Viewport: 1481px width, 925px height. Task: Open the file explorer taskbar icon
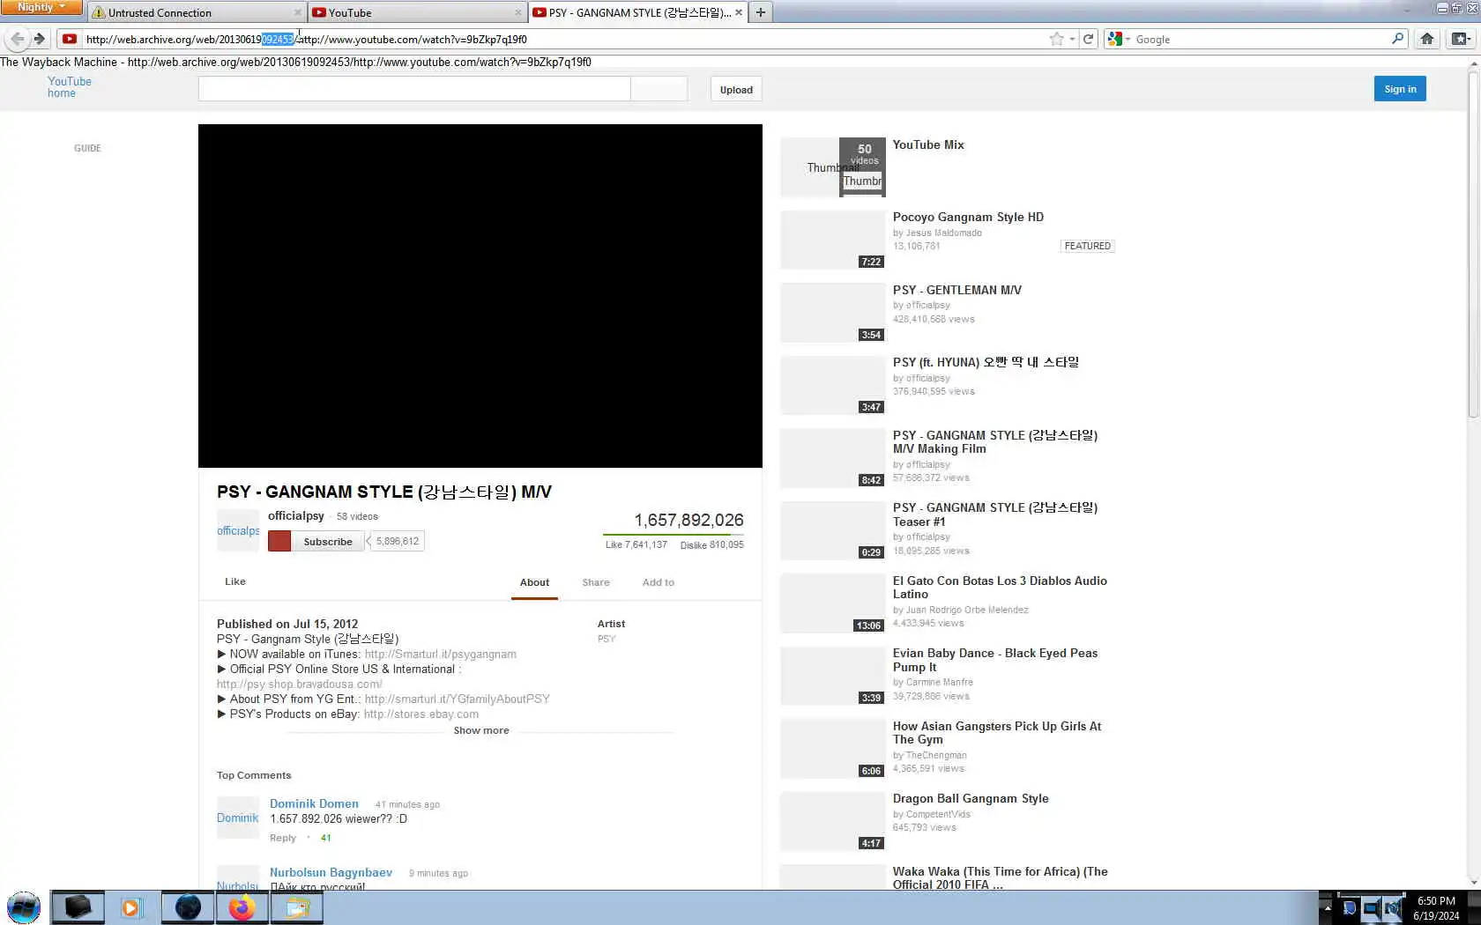click(297, 907)
